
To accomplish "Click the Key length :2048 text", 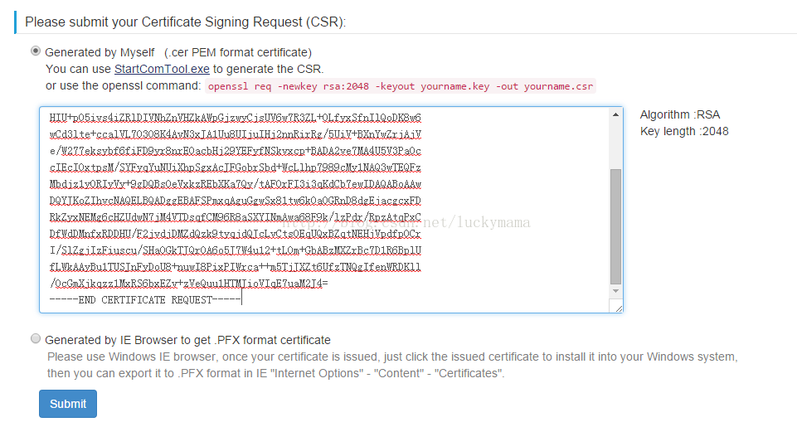I will click(684, 132).
